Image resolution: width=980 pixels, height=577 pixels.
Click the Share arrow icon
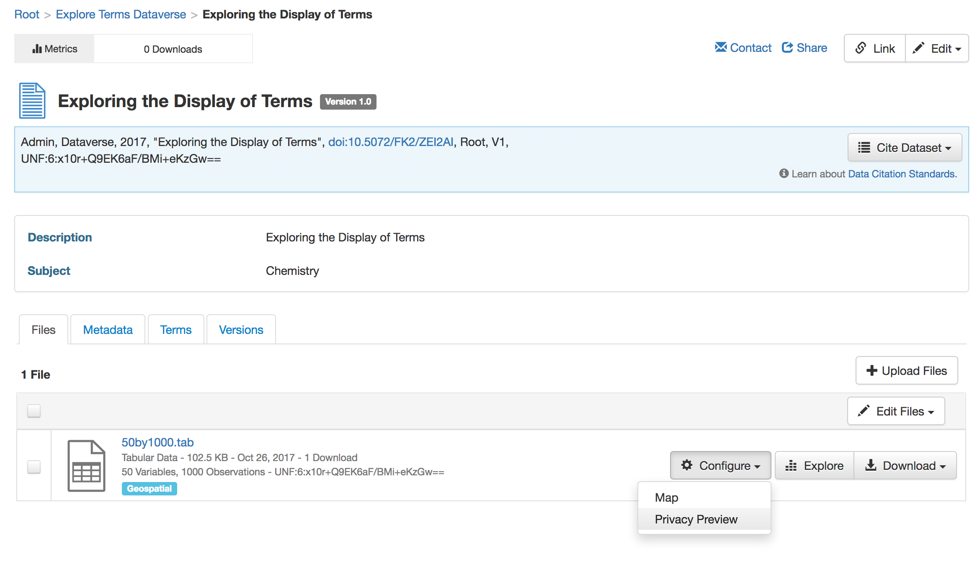pos(787,47)
